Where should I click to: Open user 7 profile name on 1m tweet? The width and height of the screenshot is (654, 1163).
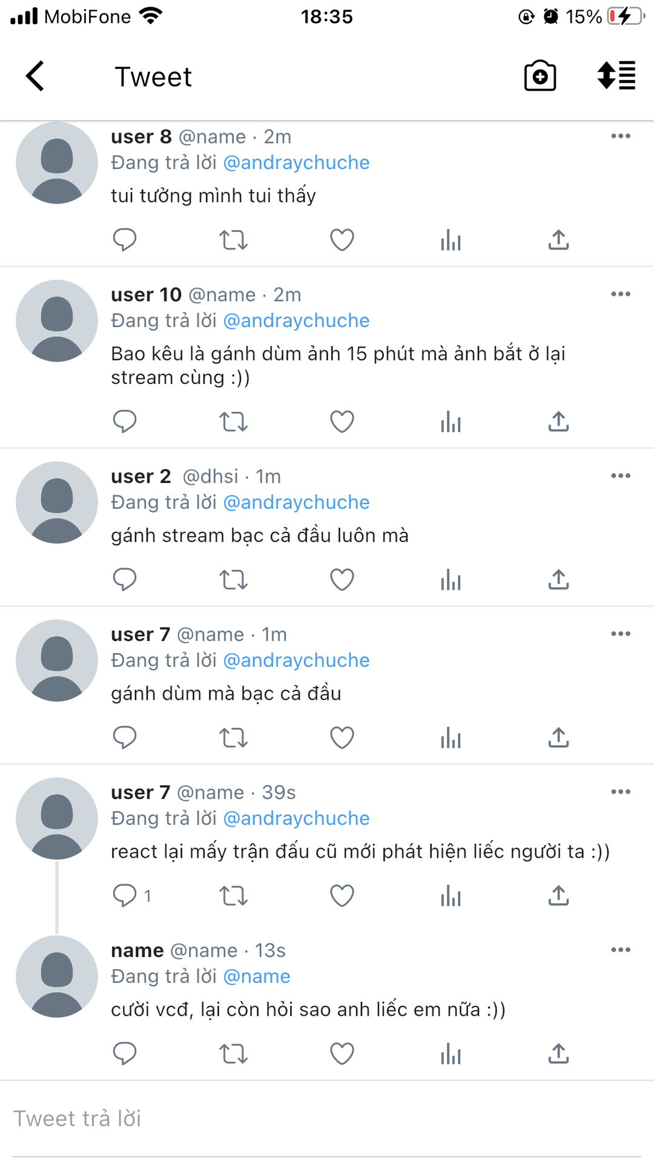(140, 634)
